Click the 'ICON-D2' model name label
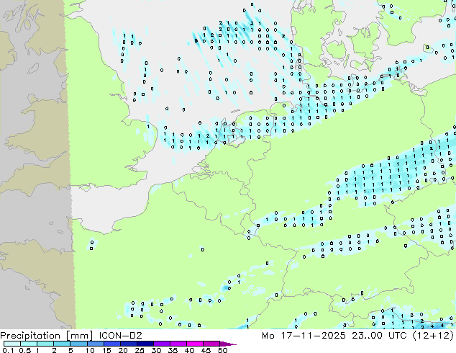 pyautogui.click(x=120, y=336)
